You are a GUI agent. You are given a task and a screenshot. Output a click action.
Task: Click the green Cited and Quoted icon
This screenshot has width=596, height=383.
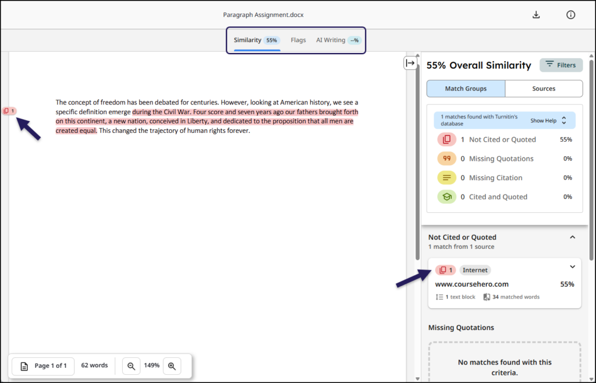tap(446, 196)
